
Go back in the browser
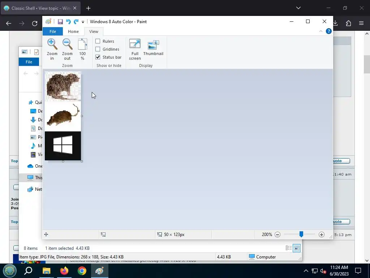(9, 23)
